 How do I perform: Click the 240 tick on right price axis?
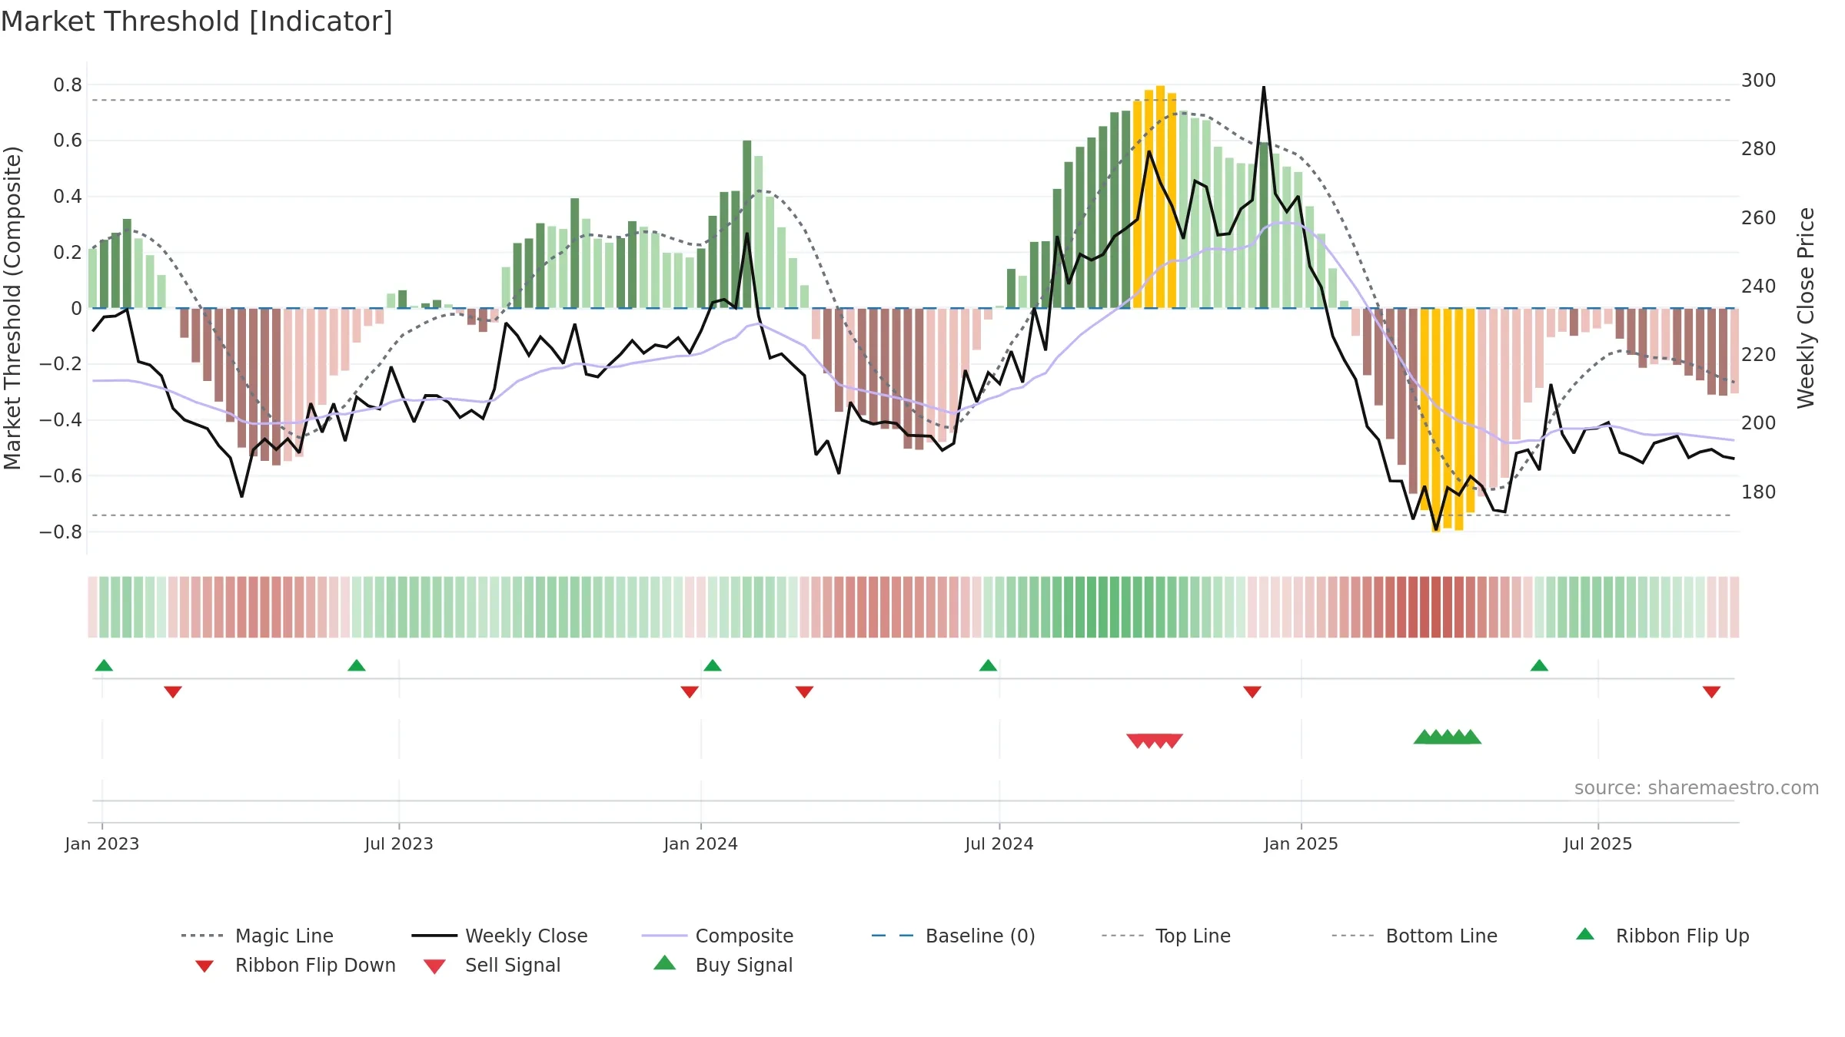click(1759, 287)
